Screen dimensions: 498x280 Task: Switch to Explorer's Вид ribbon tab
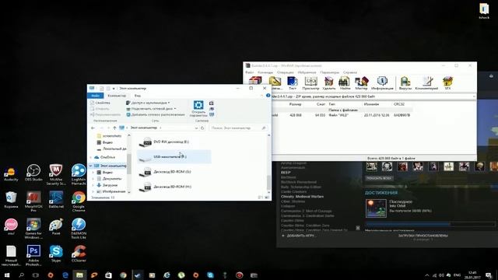(138, 96)
